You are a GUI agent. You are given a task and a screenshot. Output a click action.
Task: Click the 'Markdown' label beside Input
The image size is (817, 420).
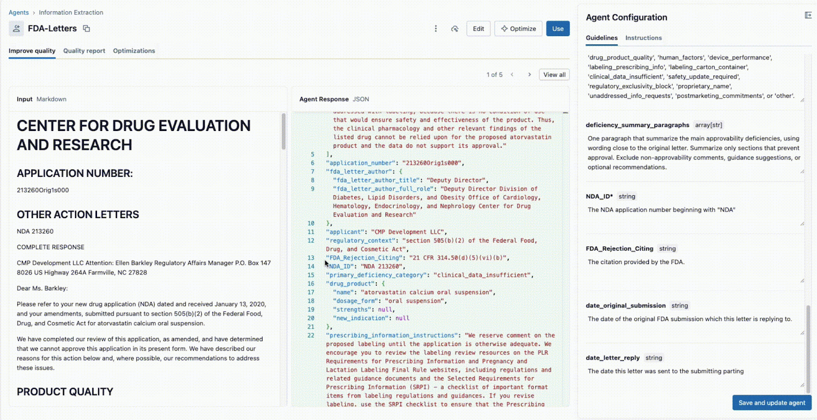tap(52, 99)
